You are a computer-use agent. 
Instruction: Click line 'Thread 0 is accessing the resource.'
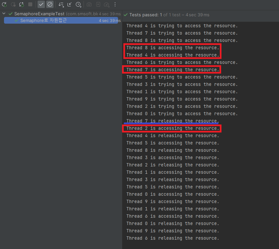click(173, 194)
